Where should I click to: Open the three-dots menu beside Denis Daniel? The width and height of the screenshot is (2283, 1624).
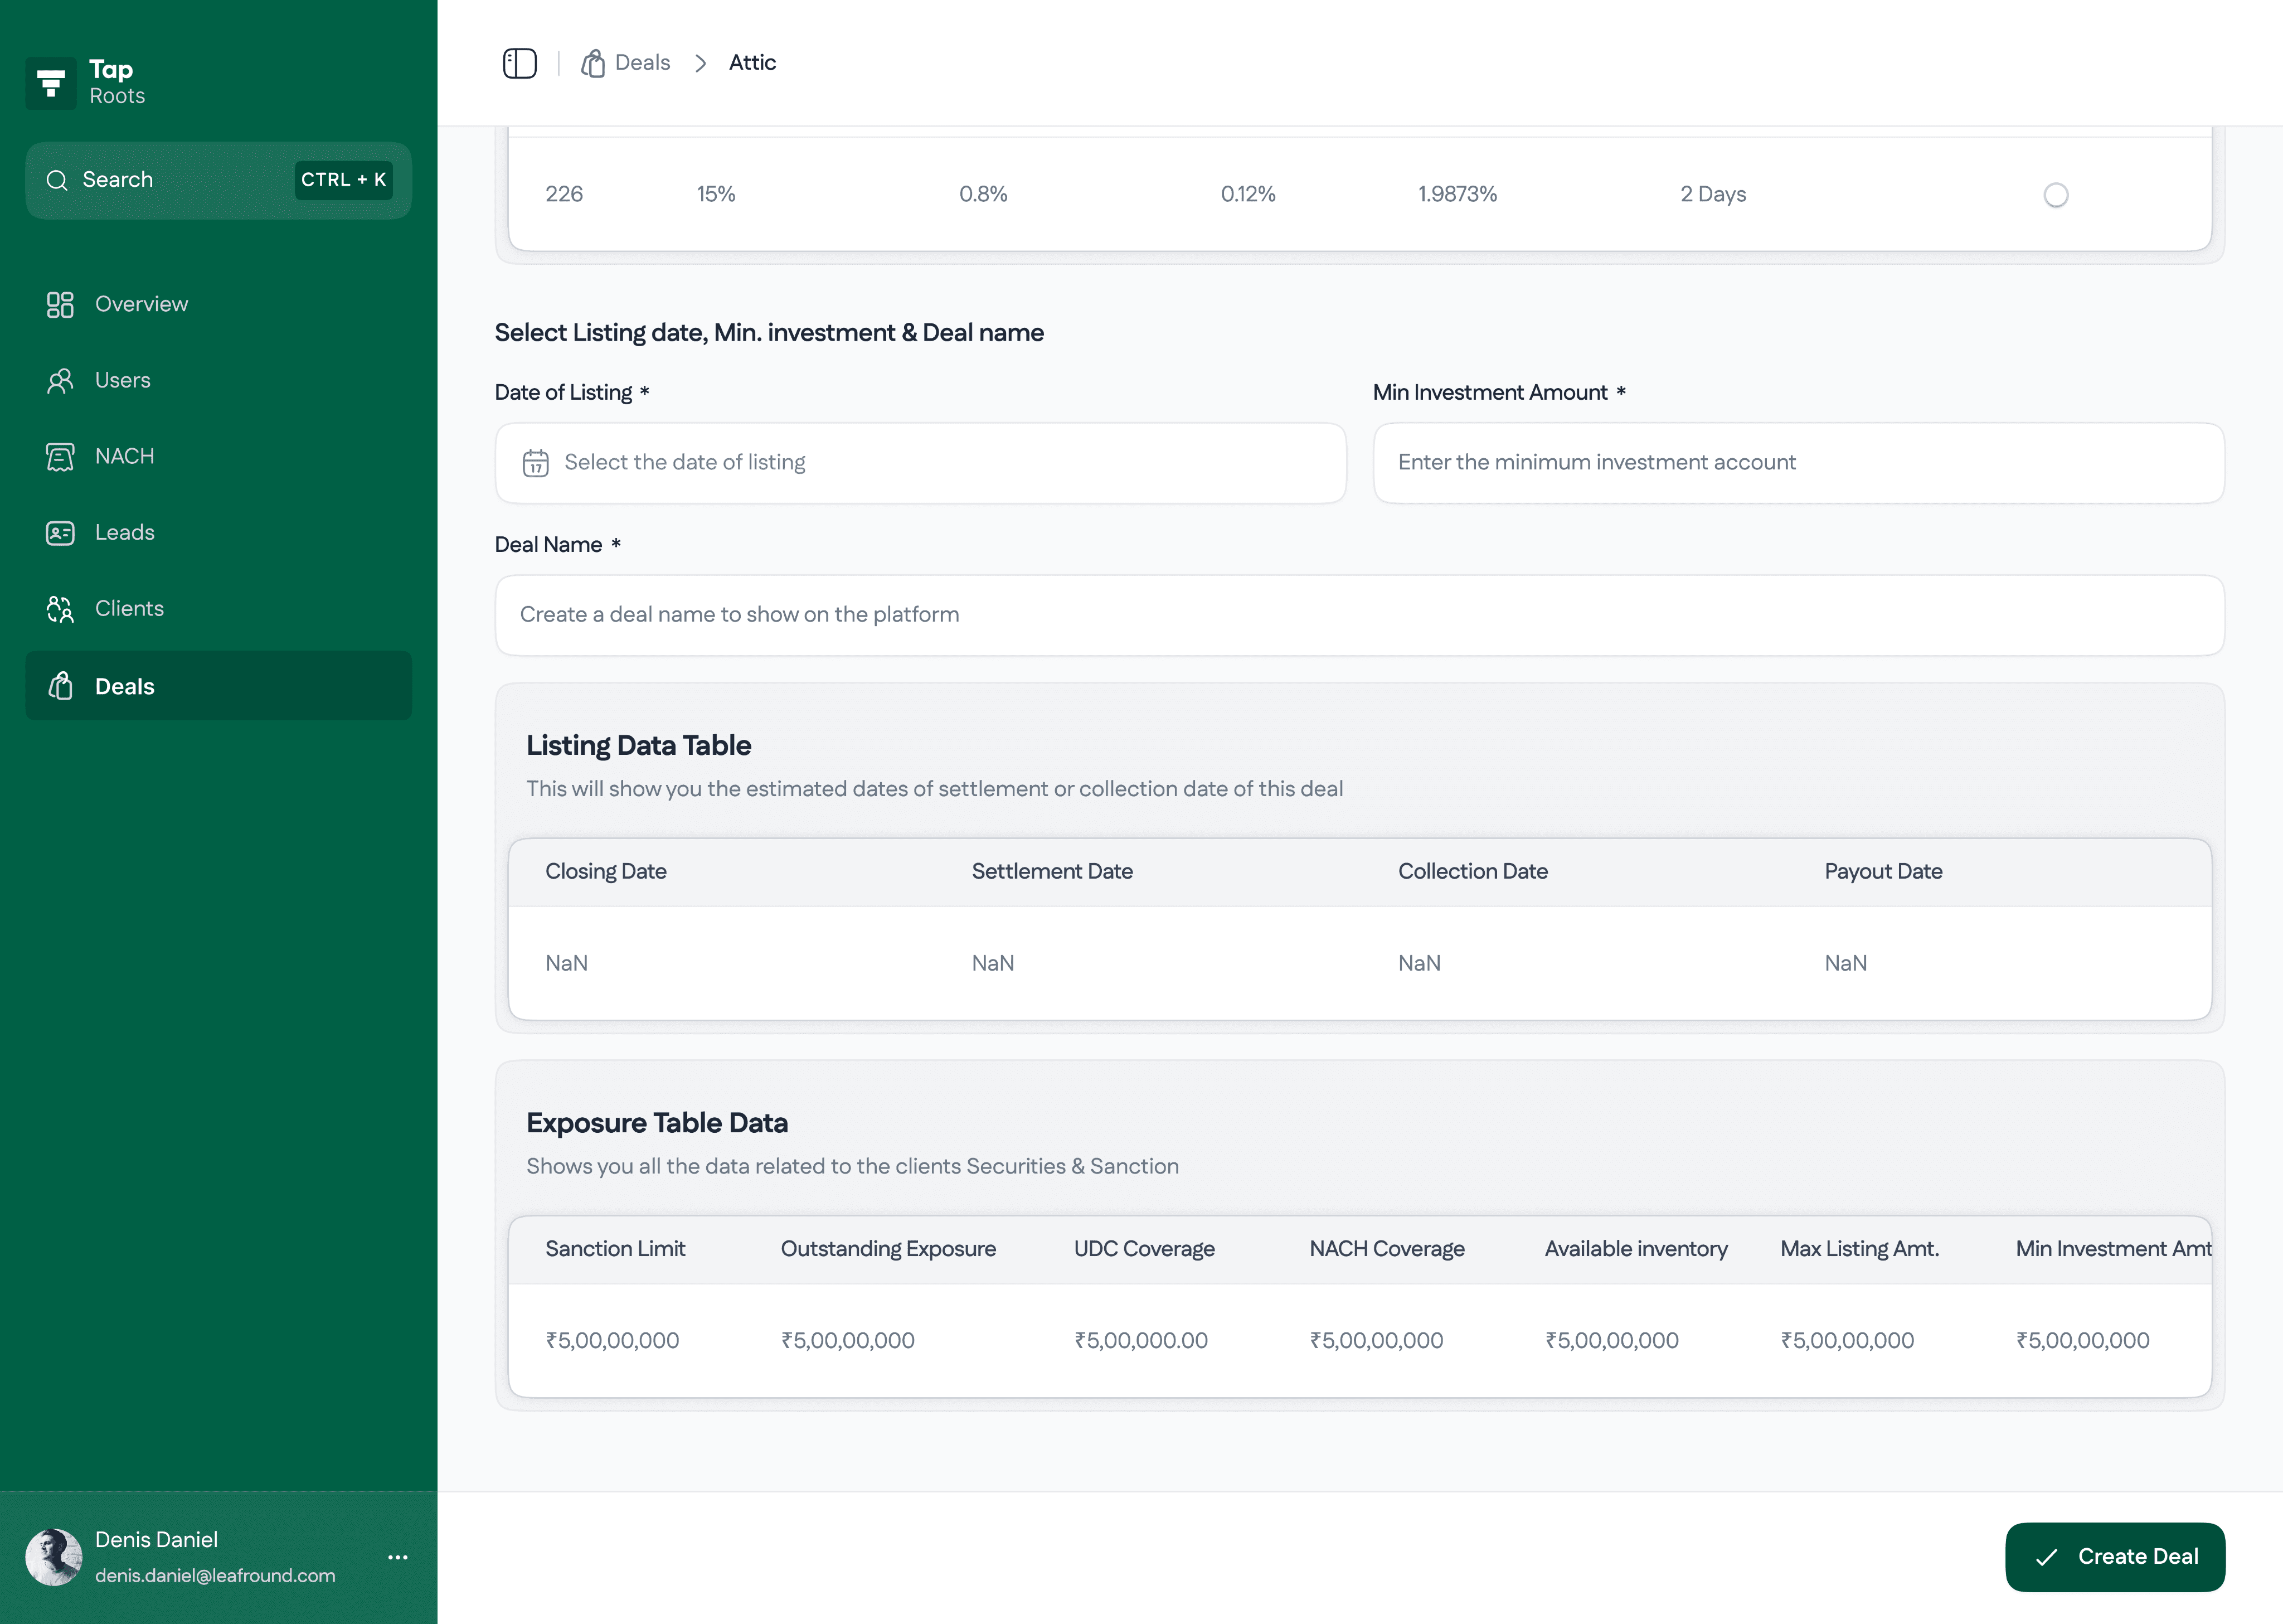pyautogui.click(x=398, y=1557)
